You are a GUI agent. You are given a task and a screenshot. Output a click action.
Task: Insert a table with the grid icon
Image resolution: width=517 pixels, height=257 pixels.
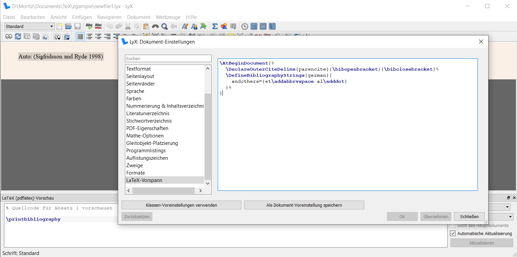tap(233, 26)
